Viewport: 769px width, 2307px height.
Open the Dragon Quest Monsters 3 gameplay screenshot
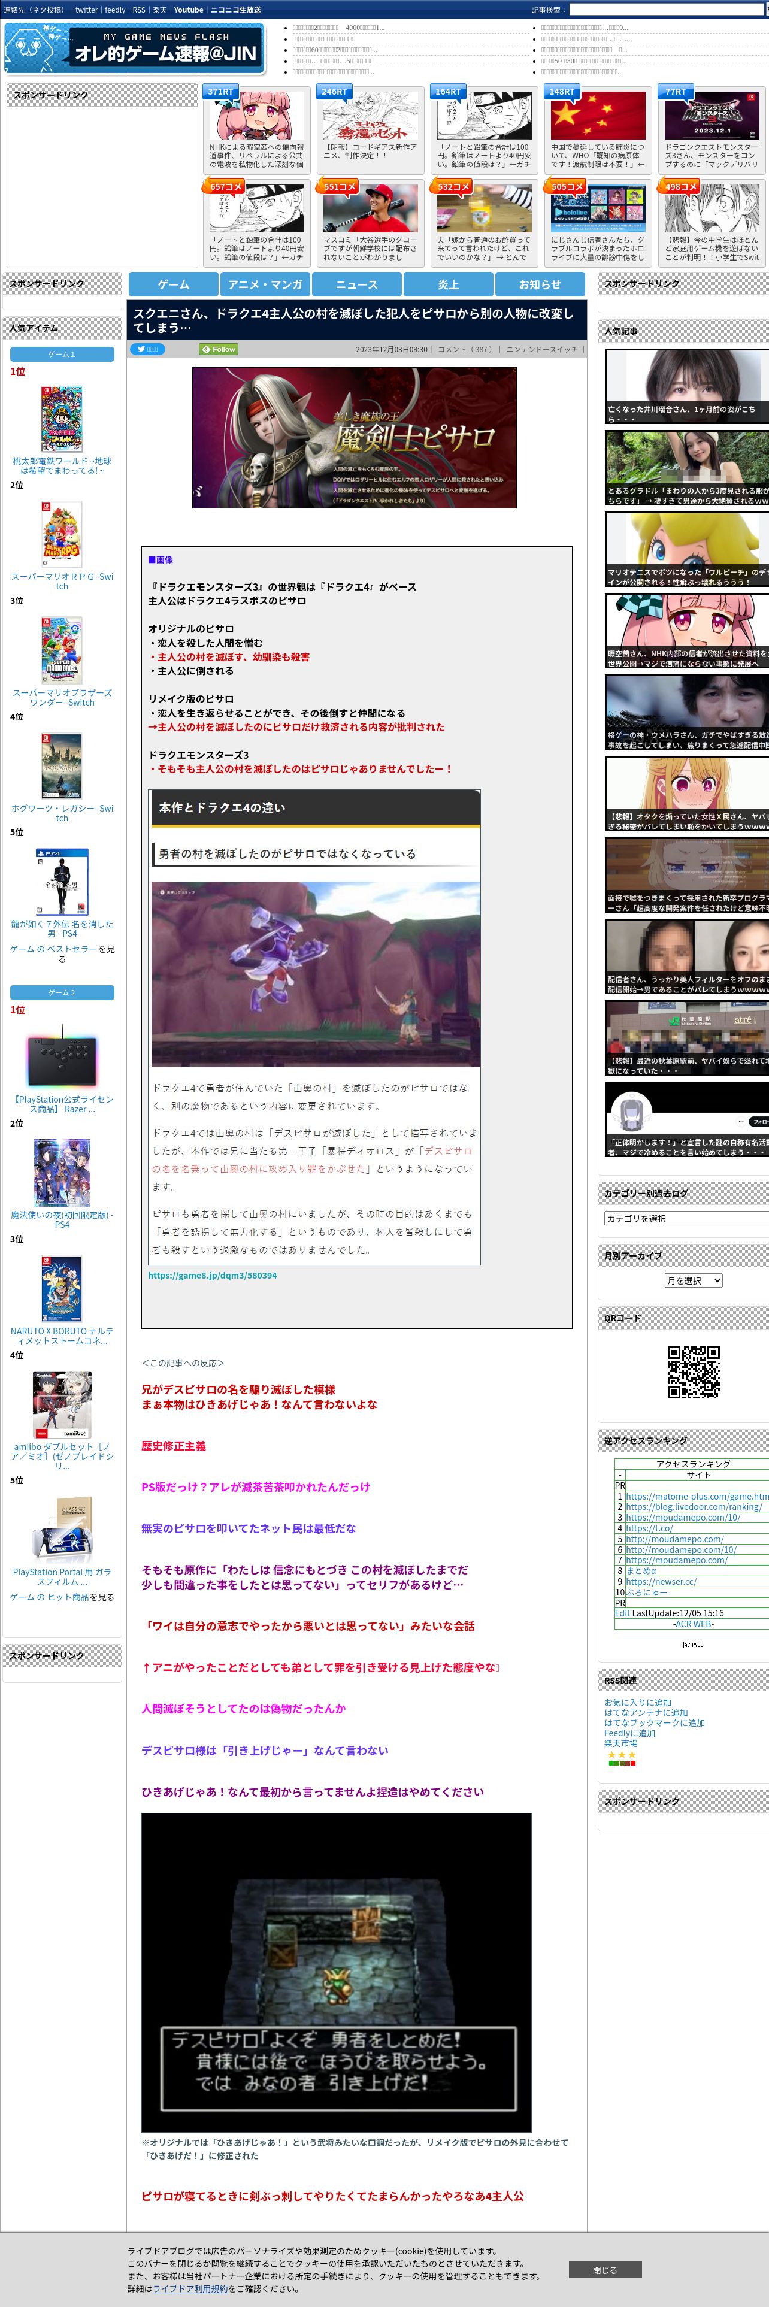pos(316,974)
